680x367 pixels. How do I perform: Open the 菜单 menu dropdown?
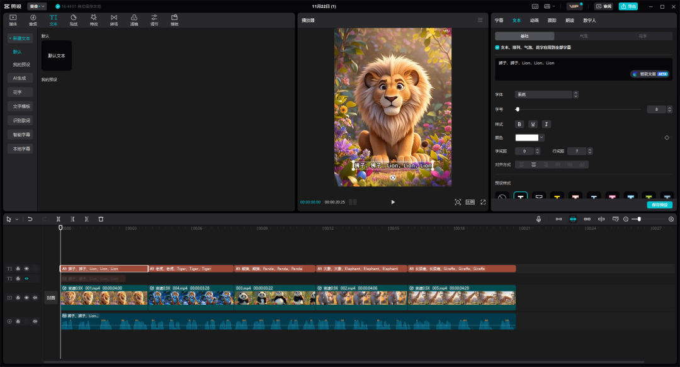click(x=37, y=6)
